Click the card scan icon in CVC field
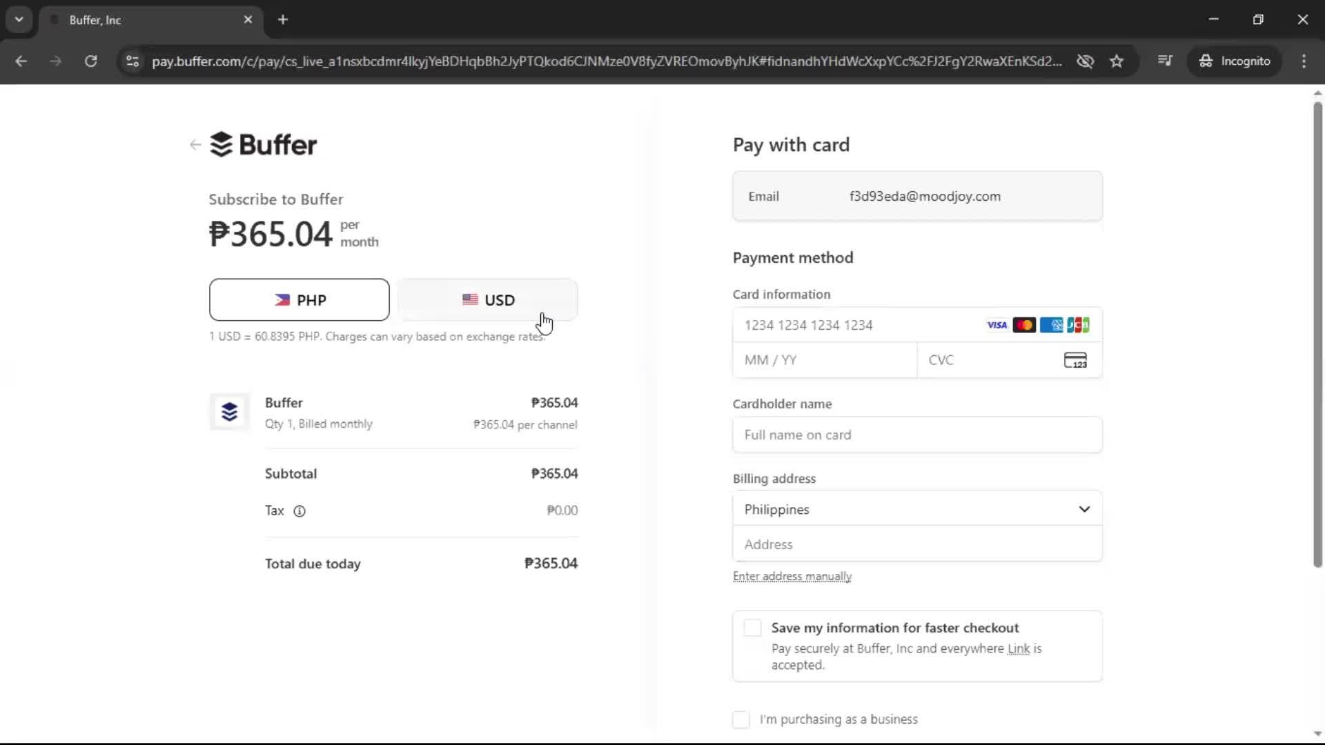 pyautogui.click(x=1075, y=359)
